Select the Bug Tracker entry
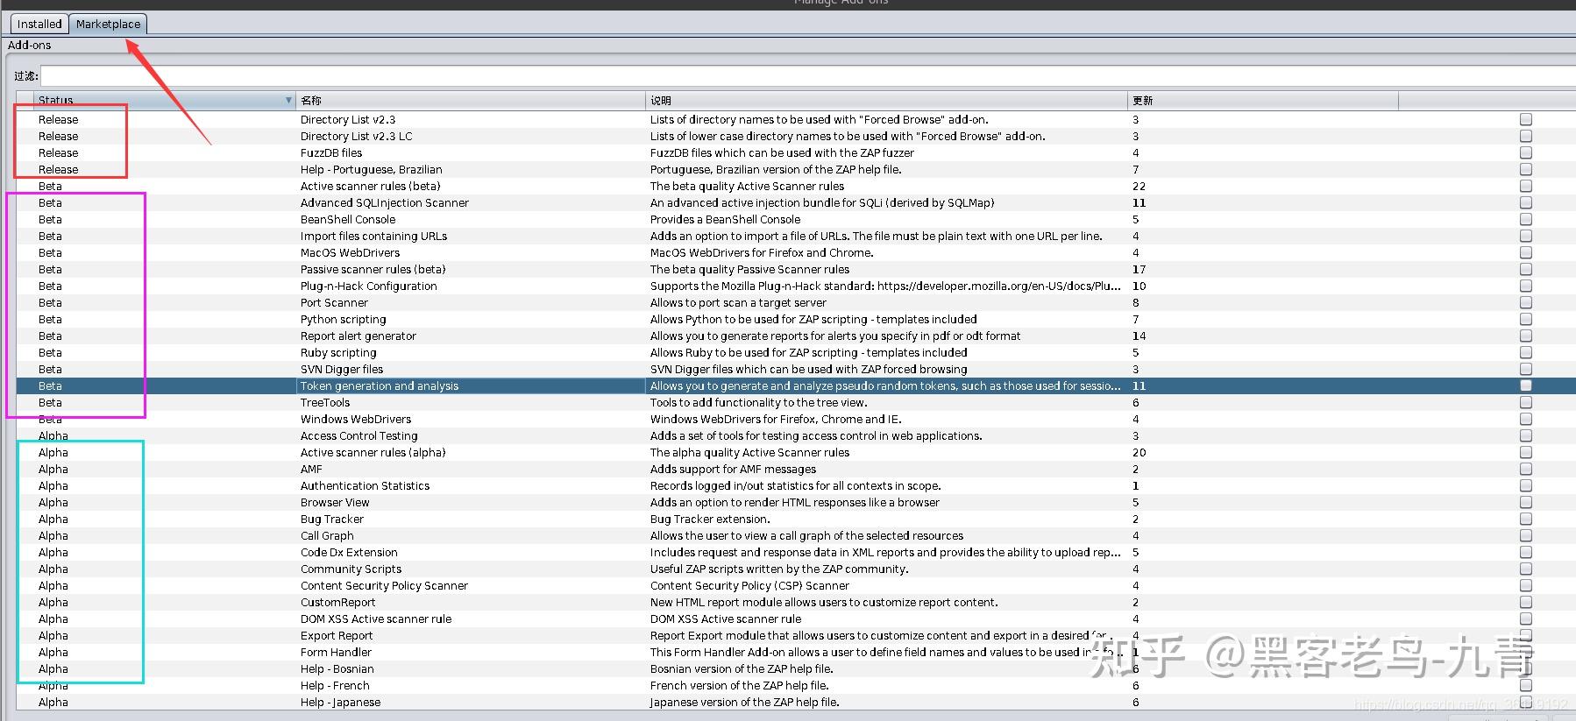 pyautogui.click(x=331, y=519)
